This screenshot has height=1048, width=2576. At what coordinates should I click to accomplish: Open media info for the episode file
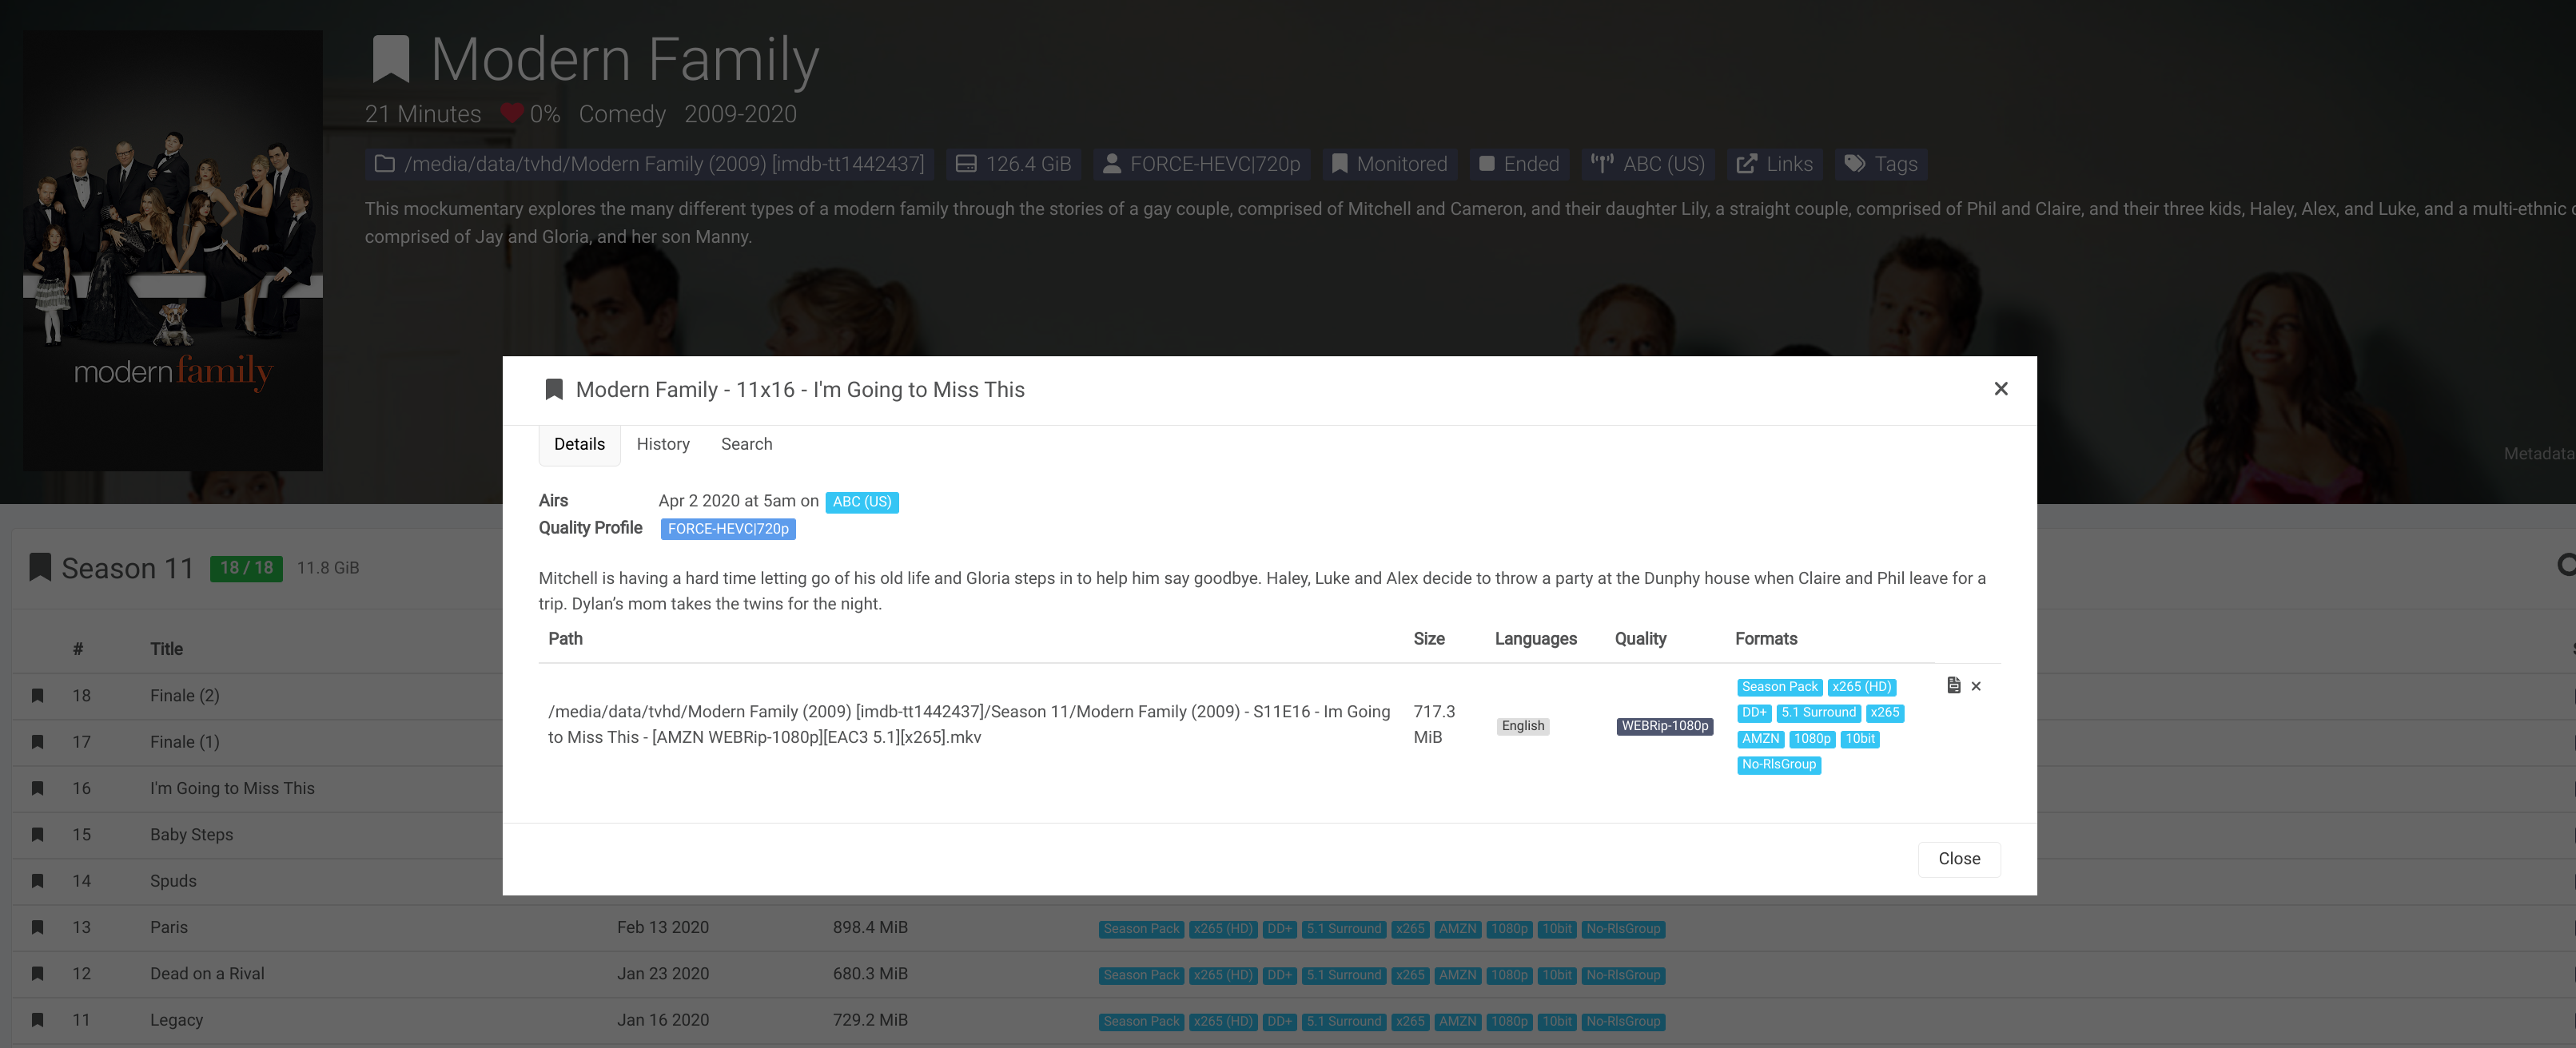point(1955,685)
